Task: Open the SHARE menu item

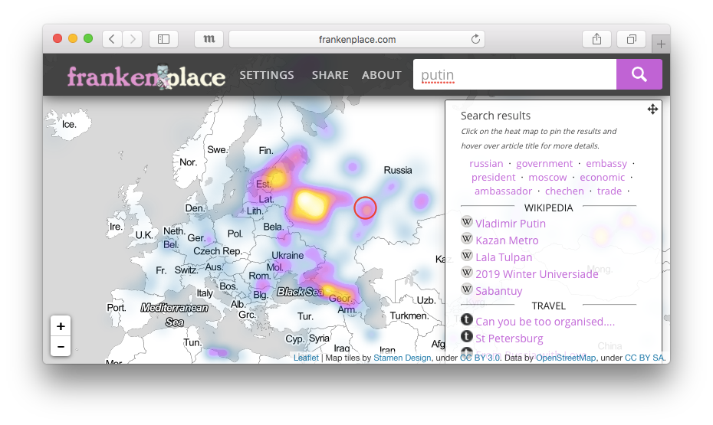Action: click(x=330, y=75)
